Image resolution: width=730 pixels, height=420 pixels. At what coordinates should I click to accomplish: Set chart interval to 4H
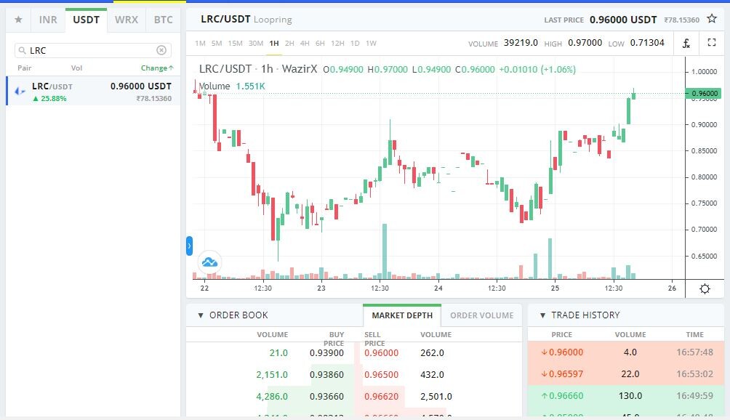305,44
